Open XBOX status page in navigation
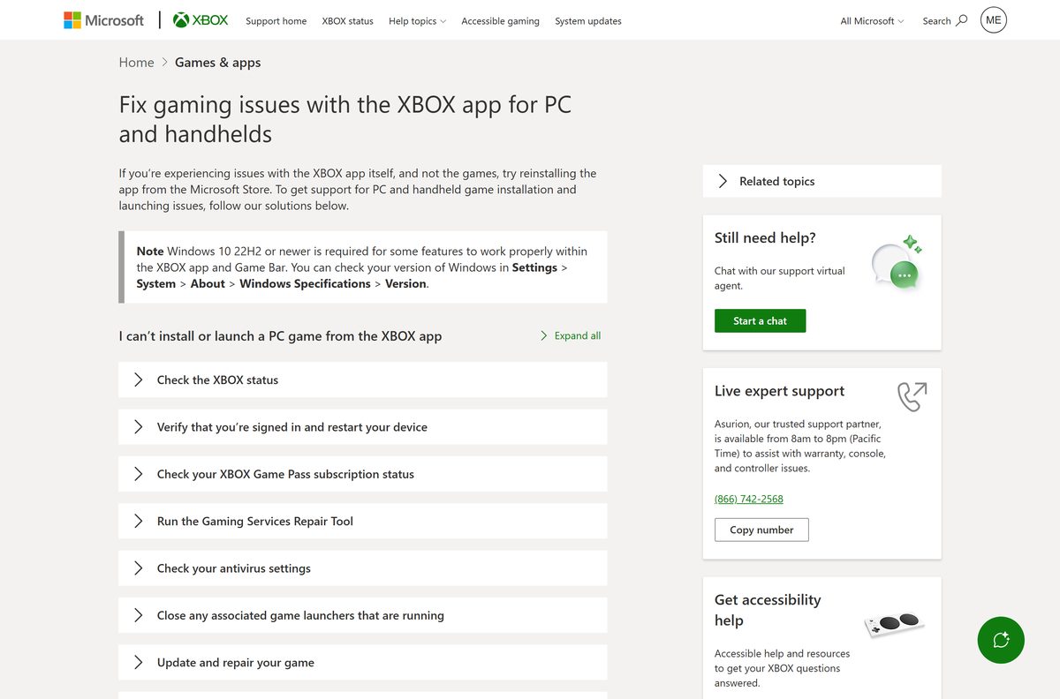1060x699 pixels. (347, 21)
